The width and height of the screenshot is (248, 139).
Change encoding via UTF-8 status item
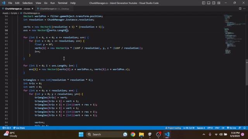210,128
